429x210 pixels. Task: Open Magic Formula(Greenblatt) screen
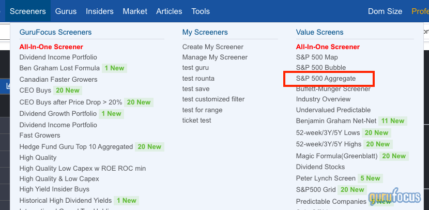click(x=336, y=156)
